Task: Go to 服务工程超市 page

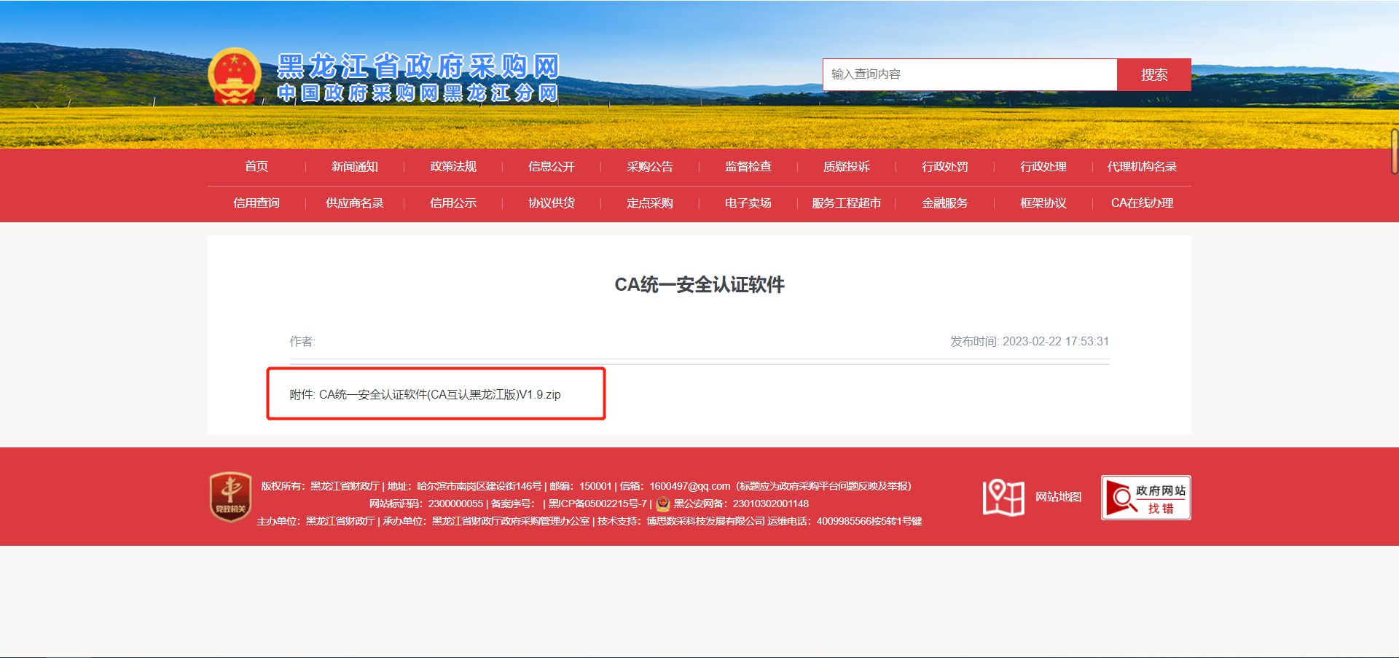Action: 847,203
